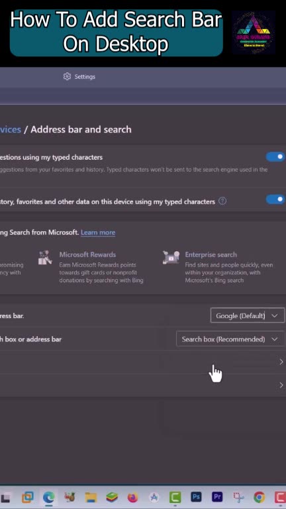Click the Address bar and search heading
This screenshot has width=286, height=509.
point(81,129)
